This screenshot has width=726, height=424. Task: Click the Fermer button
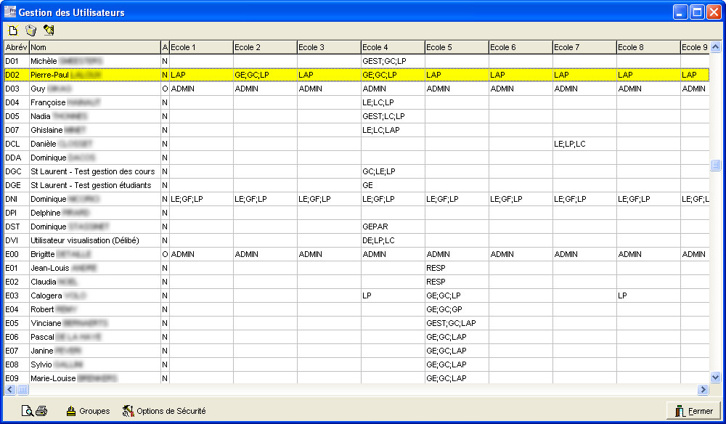coord(693,411)
